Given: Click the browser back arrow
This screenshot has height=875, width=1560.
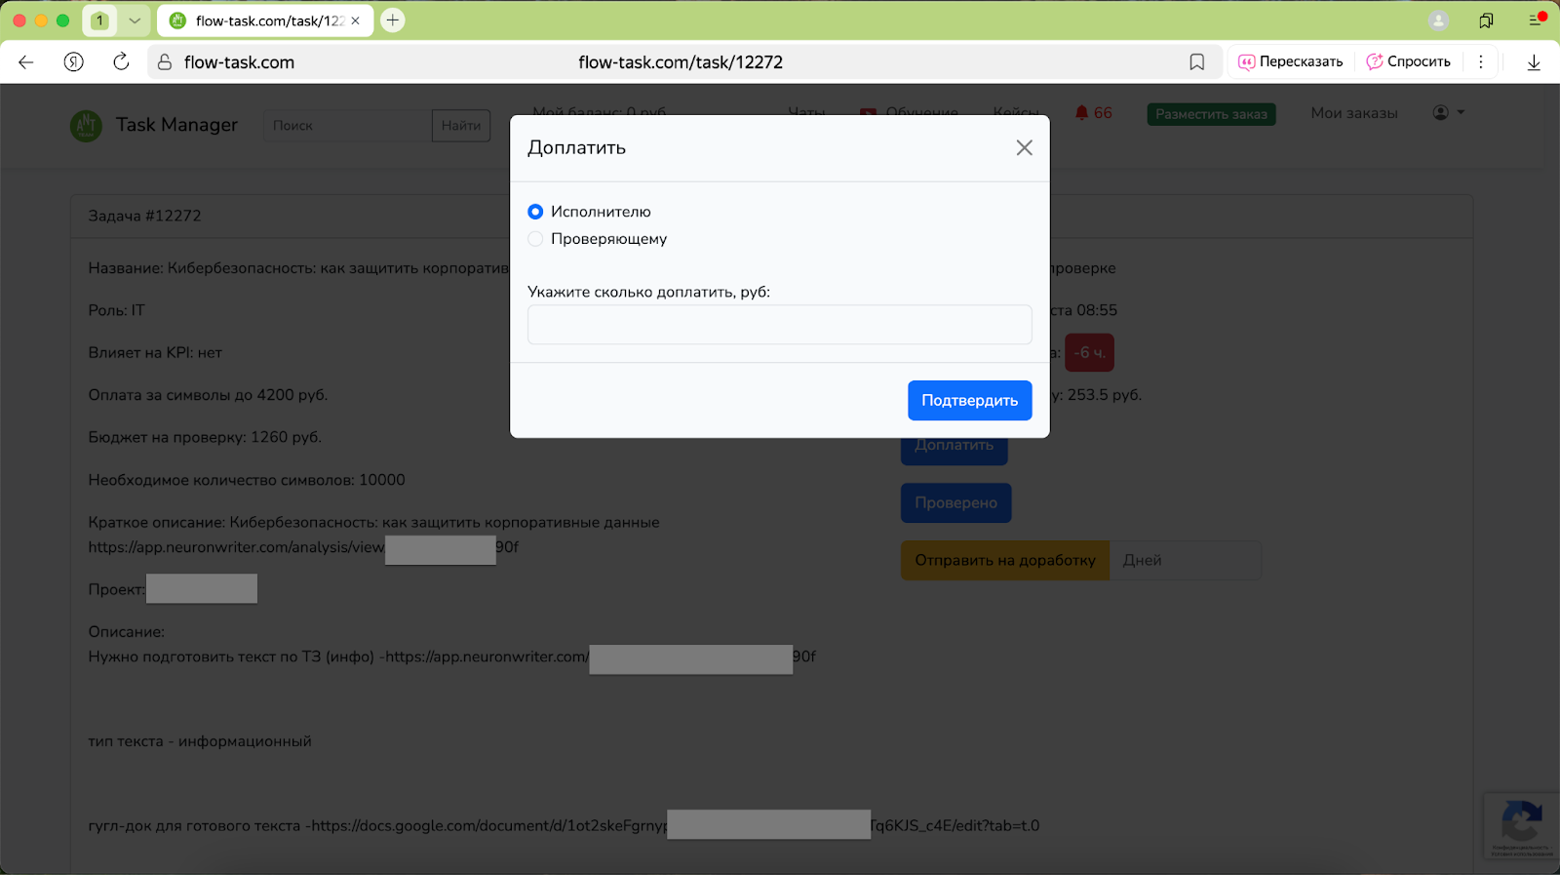Looking at the screenshot, I should coord(26,62).
